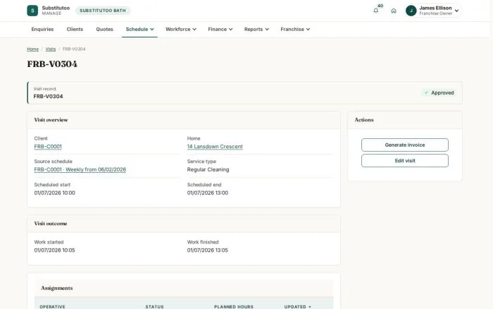The image size is (493, 309).
Task: Click the FRB-V0304 breadcrumb text
Action: (x=74, y=49)
